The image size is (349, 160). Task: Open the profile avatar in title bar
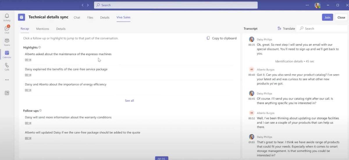[x=317, y=5]
